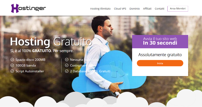Click the Hostinger logo
202x107 pixels.
[28, 8]
